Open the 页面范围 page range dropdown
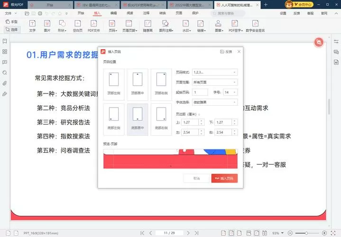The height and width of the screenshot is (237, 341). click(215, 82)
